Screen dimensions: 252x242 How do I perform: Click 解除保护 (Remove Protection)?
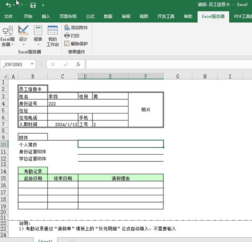click(76, 44)
